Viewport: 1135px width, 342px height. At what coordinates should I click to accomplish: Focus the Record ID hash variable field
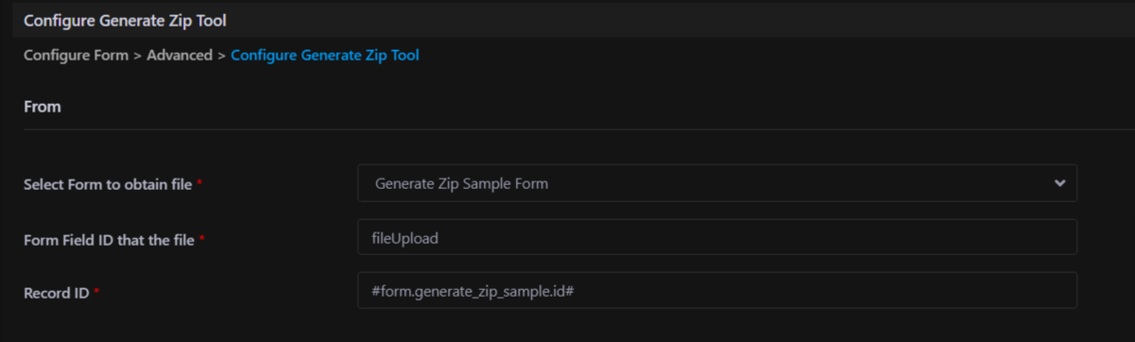pos(717,291)
